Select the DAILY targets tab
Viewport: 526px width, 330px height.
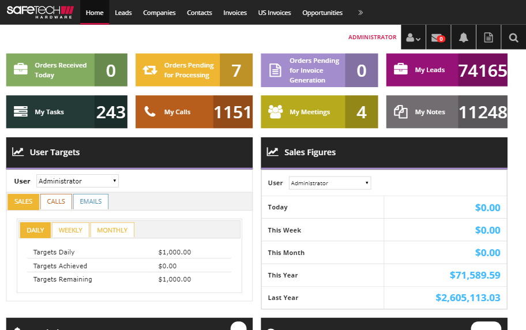pyautogui.click(x=35, y=230)
